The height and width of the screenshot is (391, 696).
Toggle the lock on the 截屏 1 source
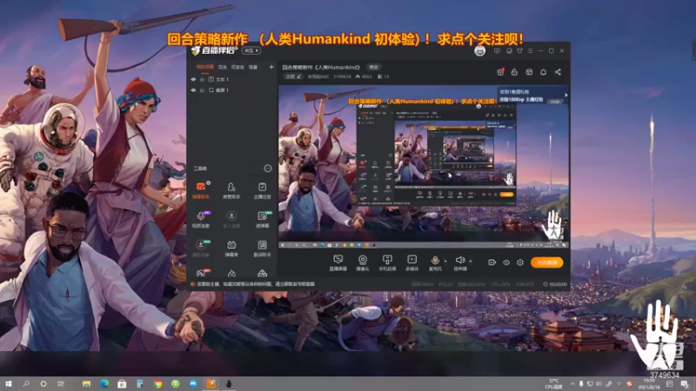click(202, 90)
